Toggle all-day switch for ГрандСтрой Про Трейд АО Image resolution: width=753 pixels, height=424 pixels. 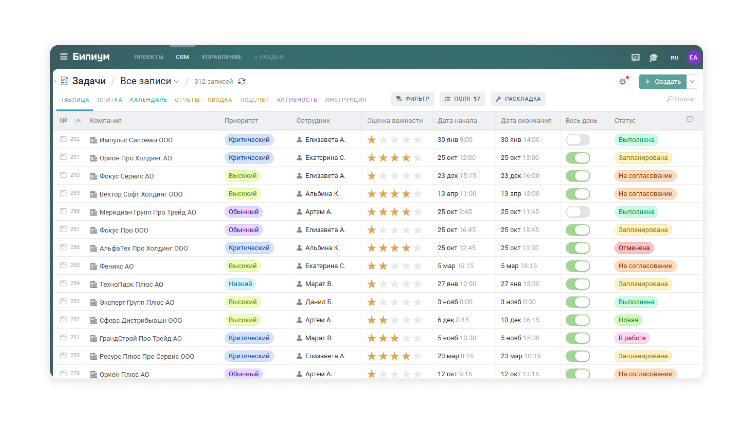pyautogui.click(x=578, y=338)
